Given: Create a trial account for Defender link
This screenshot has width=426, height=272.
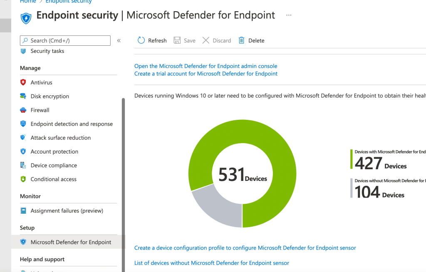Looking at the screenshot, I should click(206, 74).
